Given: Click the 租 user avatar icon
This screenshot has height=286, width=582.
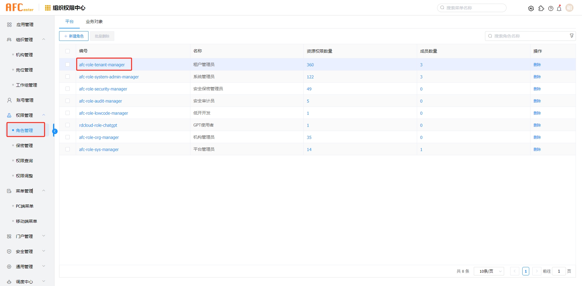Looking at the screenshot, I should (x=570, y=8).
